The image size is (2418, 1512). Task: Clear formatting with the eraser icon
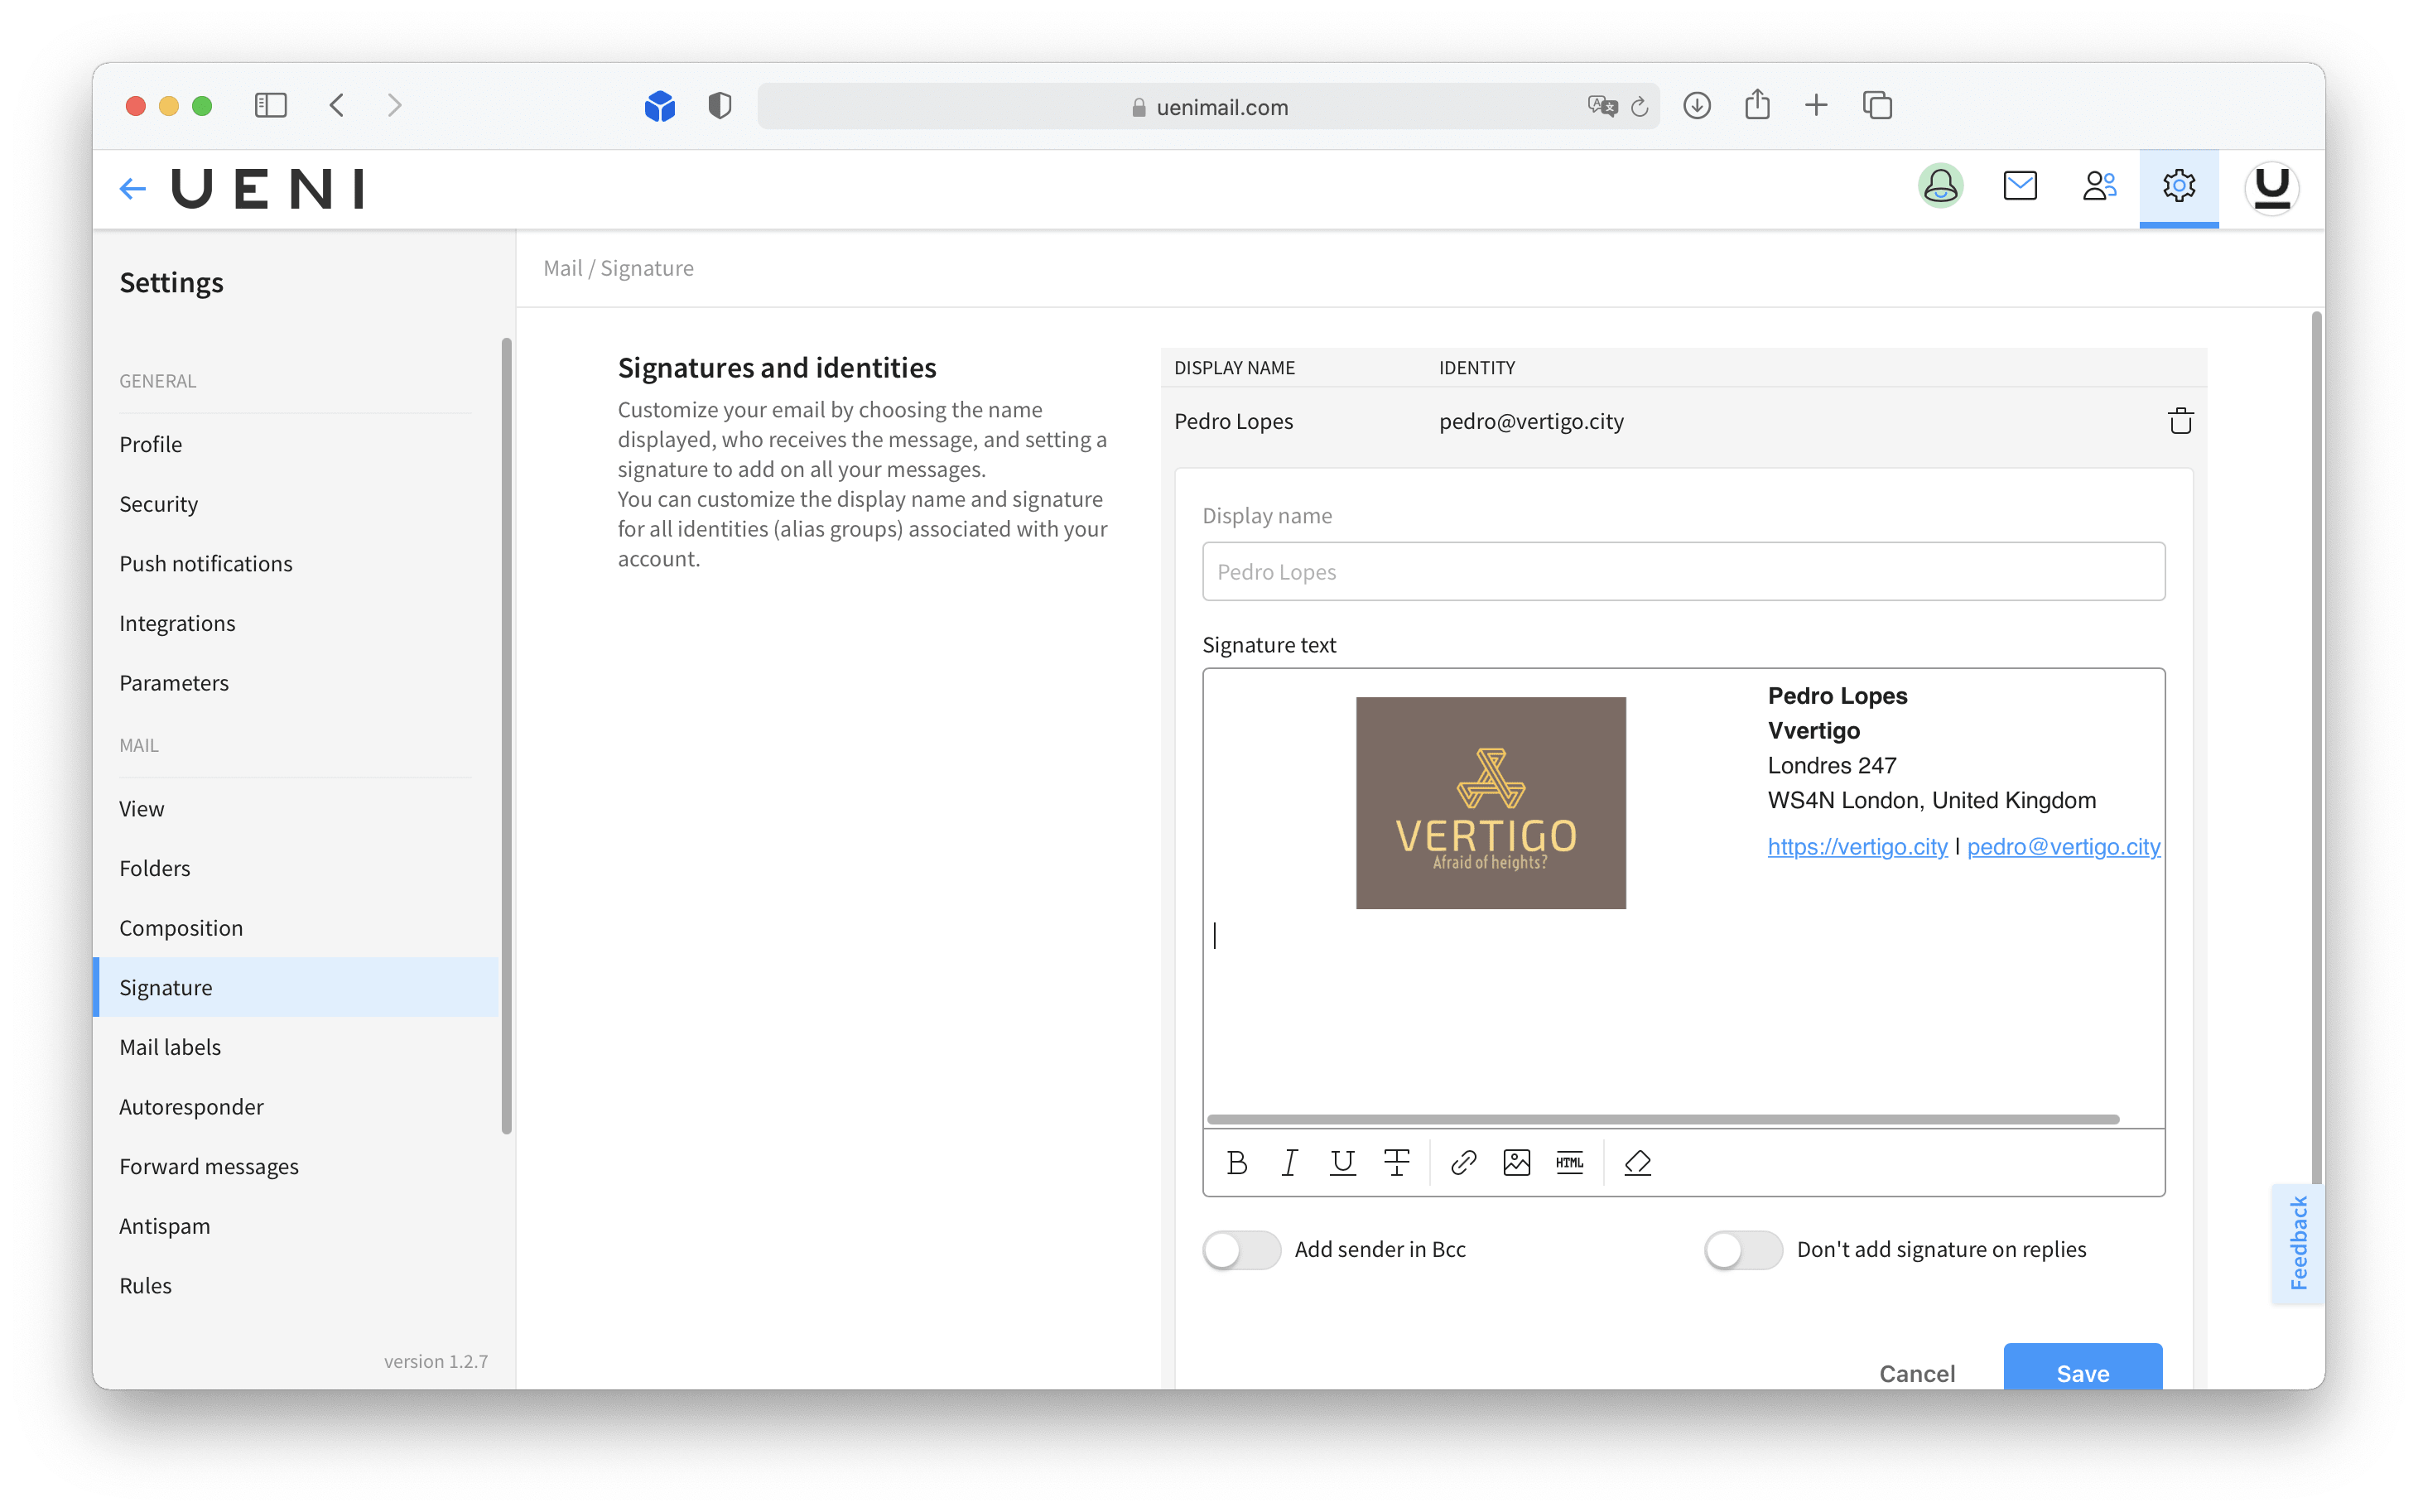(1637, 1162)
